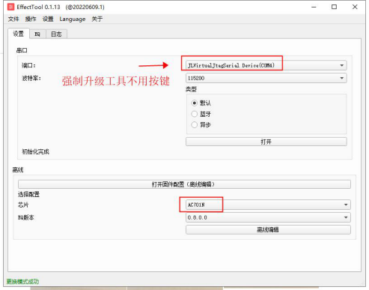Screen dimensions: 369x290
Task: Click the EffectTool app icon in title bar
Action: tap(10, 7)
